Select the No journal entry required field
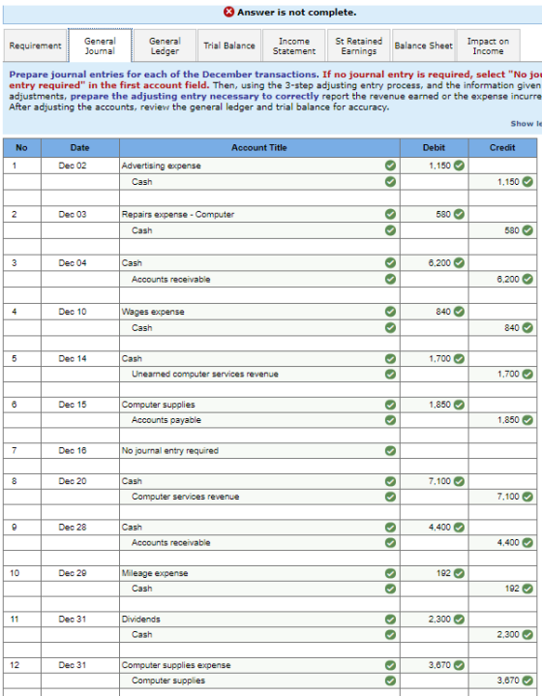Viewport: 542px width, 696px height. tap(259, 451)
